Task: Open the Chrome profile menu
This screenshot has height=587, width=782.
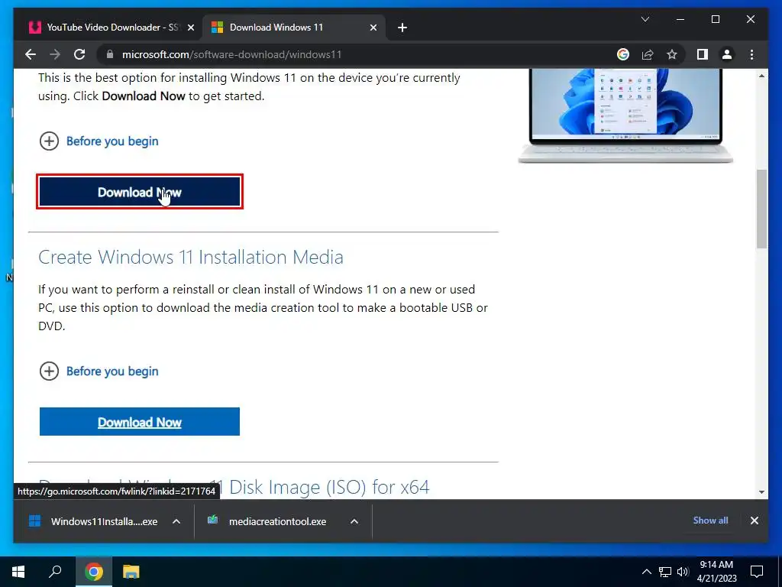Action: tap(727, 54)
